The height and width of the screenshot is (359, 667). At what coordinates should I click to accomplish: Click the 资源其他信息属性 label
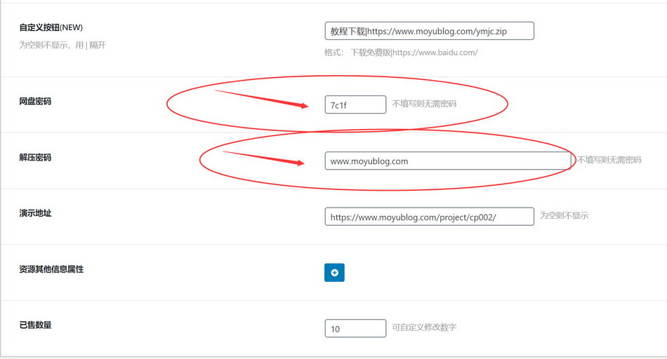point(51,269)
